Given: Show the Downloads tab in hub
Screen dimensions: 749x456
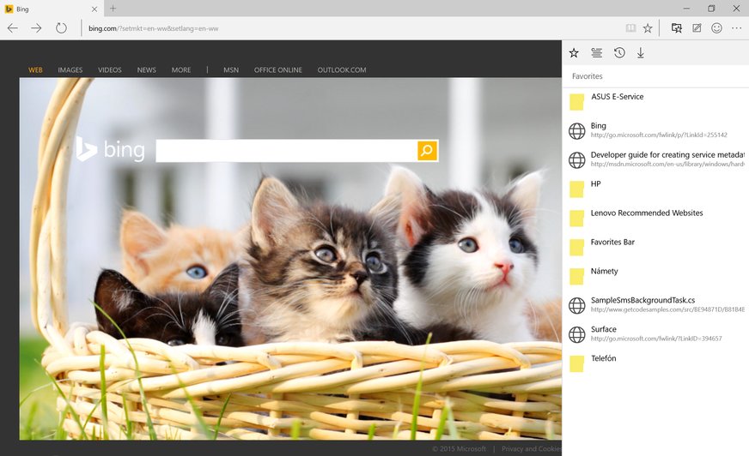Looking at the screenshot, I should point(641,53).
